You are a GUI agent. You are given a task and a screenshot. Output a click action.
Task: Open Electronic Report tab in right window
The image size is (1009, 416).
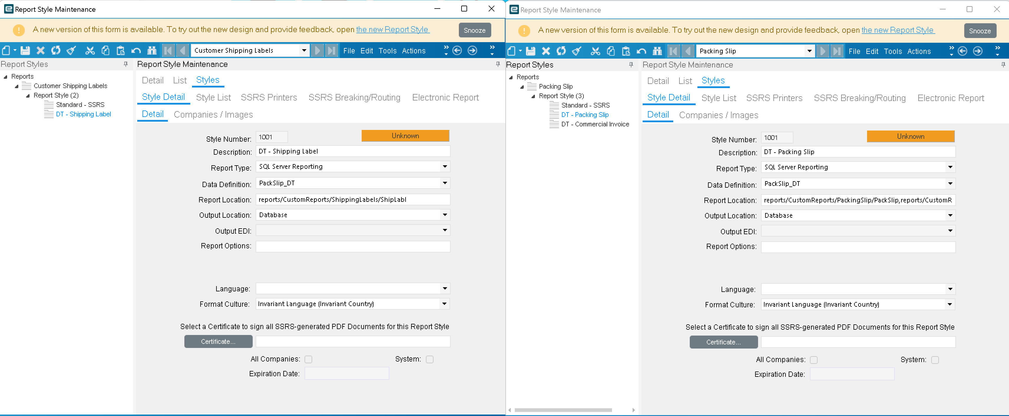click(950, 98)
